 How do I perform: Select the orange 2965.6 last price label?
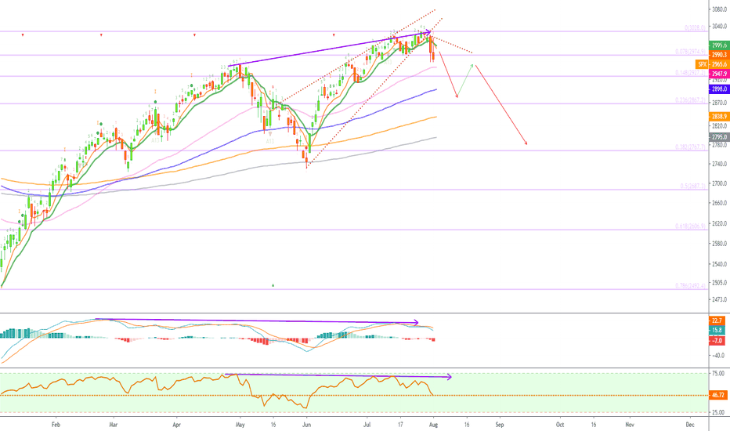pos(719,64)
